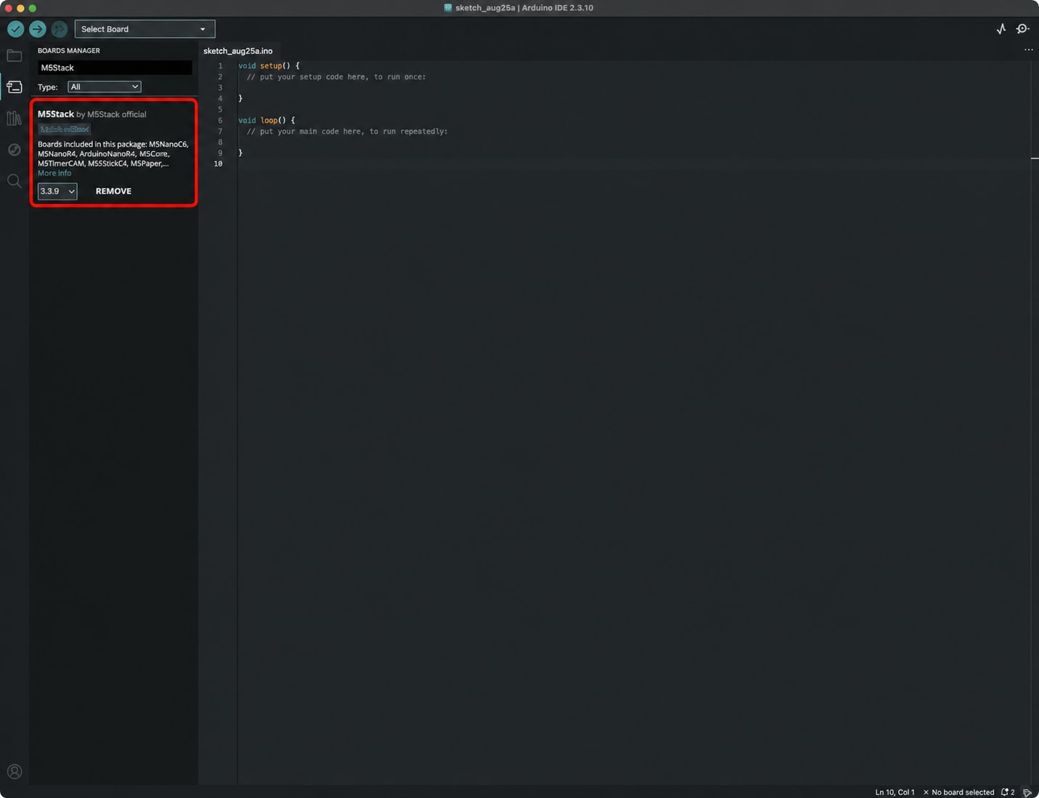
Task: Click REMOVE for the M5Stack package
Action: point(113,191)
